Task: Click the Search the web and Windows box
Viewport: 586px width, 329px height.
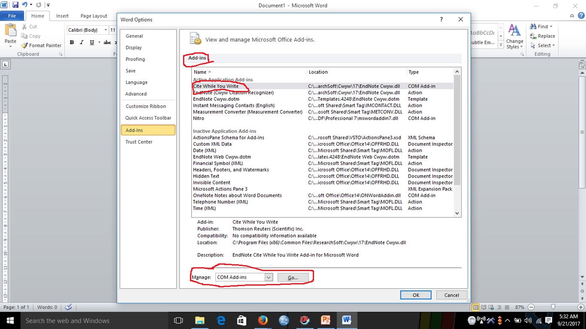Action: [94, 320]
